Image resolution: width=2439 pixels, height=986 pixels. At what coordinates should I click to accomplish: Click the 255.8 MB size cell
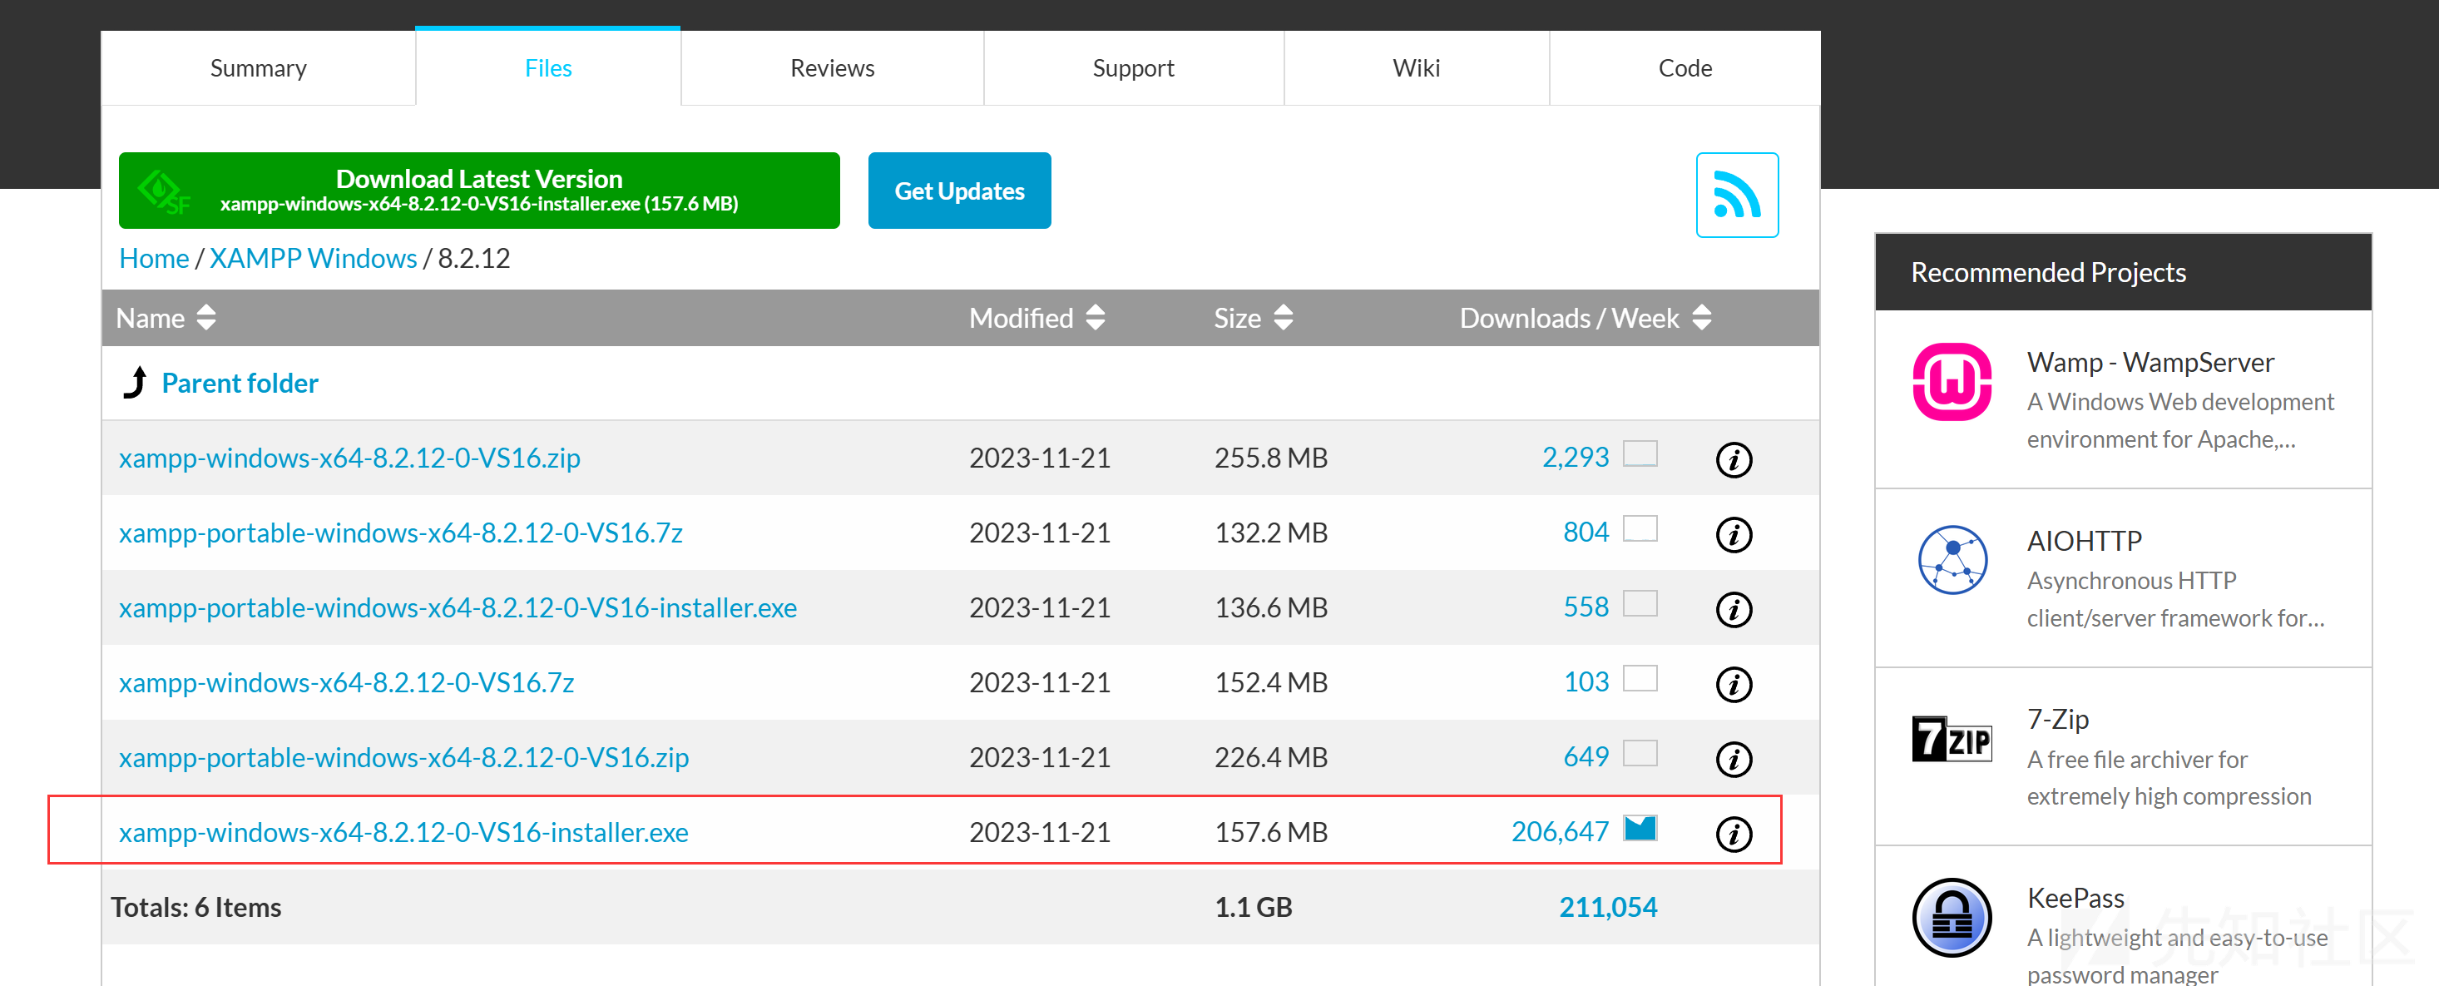[x=1270, y=458]
